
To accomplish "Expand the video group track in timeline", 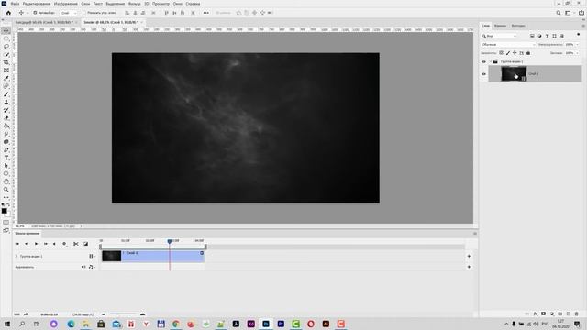I will [x=17, y=257].
